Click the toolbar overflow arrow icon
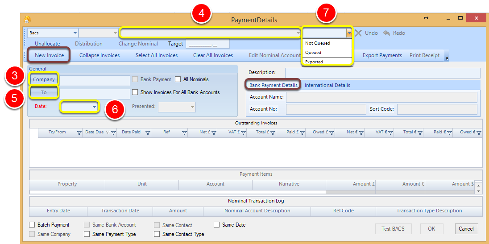The width and height of the screenshot is (489, 244). click(447, 58)
